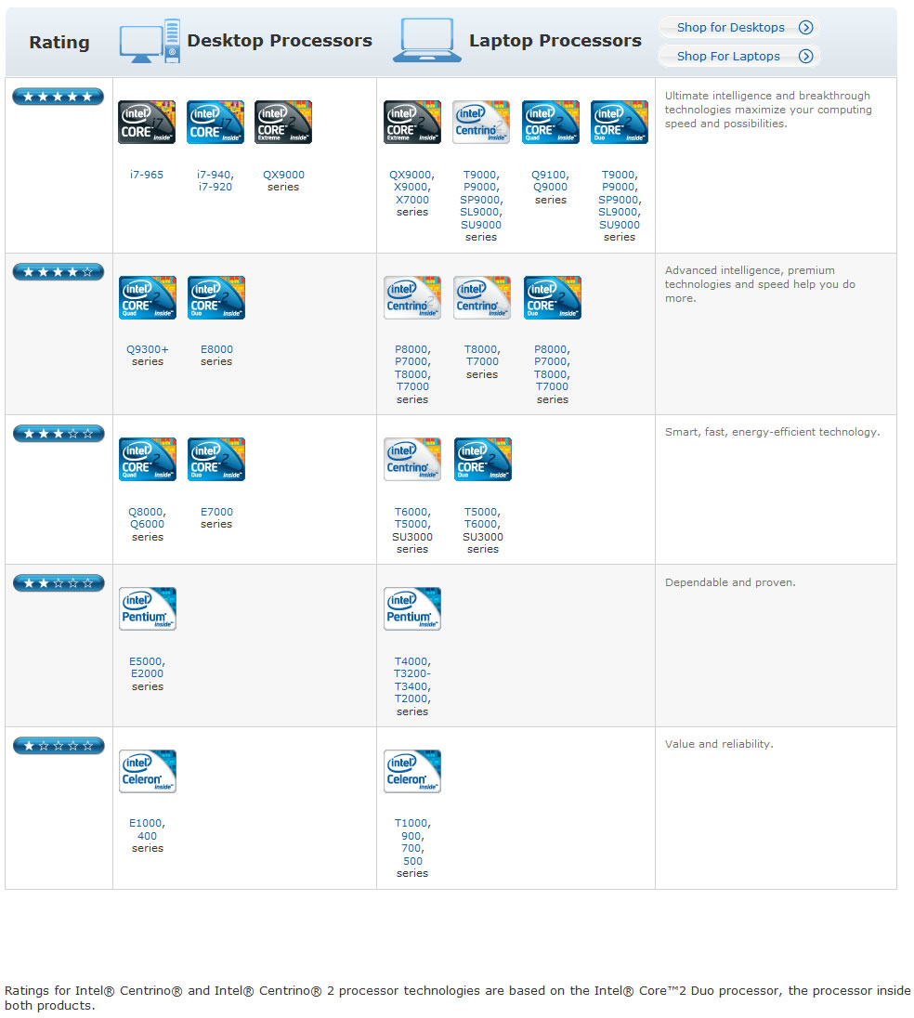
Task: Open the laptop Celeron 700 link
Action: click(x=412, y=849)
